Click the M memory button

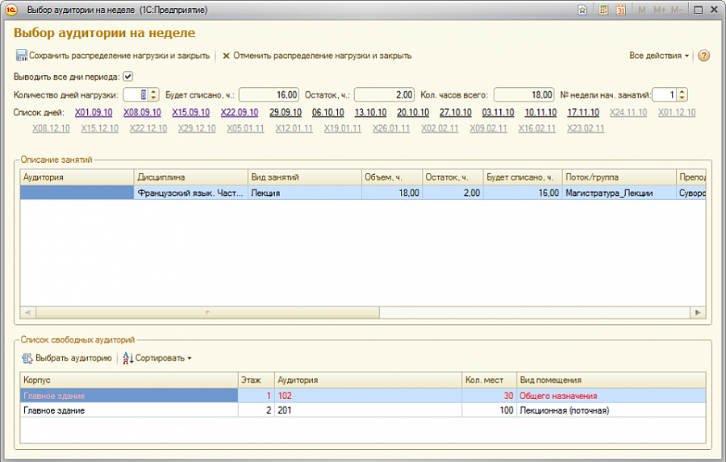coord(642,10)
